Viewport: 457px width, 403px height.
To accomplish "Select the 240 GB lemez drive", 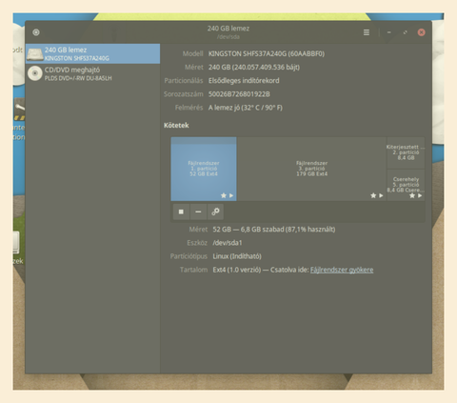I will tap(92, 53).
